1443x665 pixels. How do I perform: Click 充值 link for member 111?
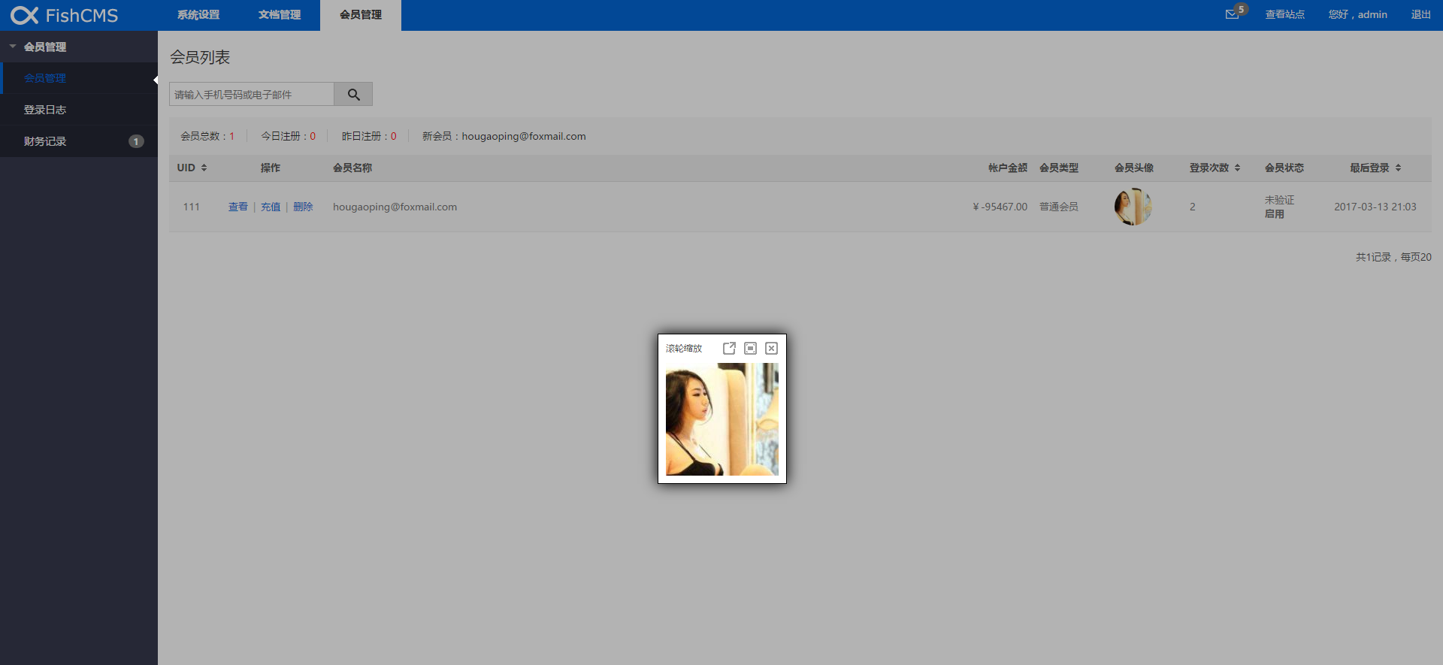click(x=271, y=207)
